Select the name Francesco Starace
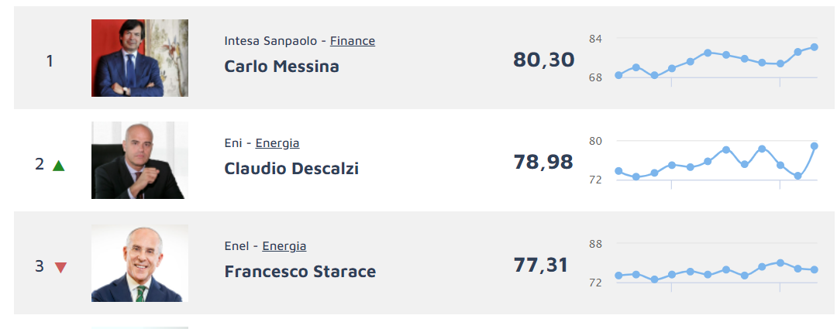Screen dimensions: 837x329 300,272
